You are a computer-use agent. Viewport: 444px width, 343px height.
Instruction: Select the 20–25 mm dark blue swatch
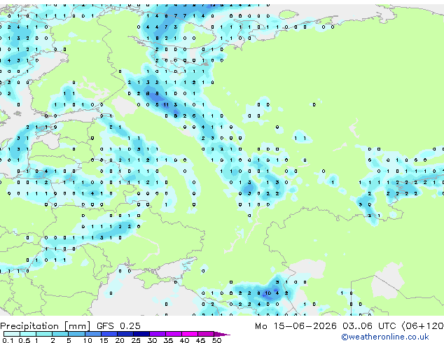pyautogui.click(x=125, y=334)
